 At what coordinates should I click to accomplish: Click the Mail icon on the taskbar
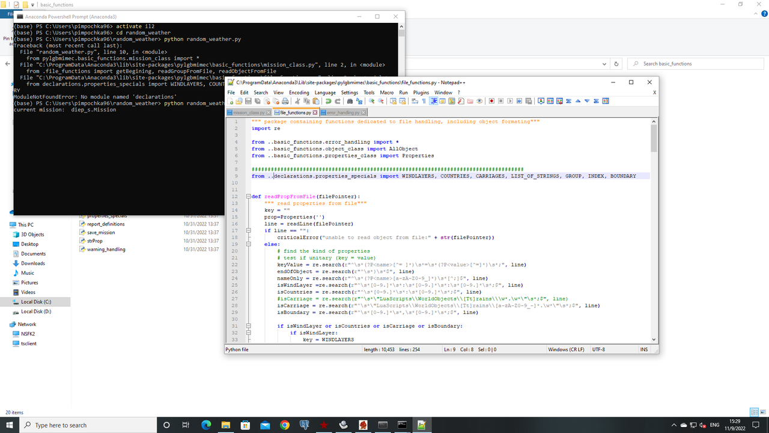pyautogui.click(x=265, y=425)
